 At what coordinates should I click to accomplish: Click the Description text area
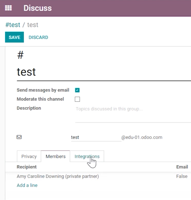(x=133, y=114)
